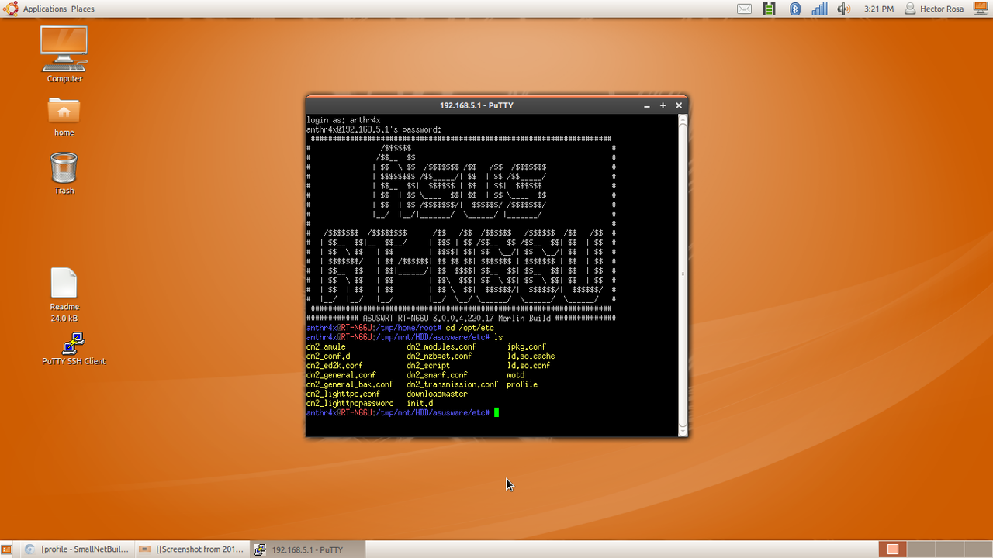Open the Trash desktop icon
The width and height of the screenshot is (993, 558).
coord(64,168)
